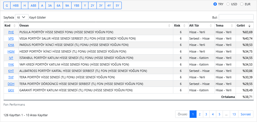Open the VPS fund link
This screenshot has height=122, width=257.
coord(11,39)
